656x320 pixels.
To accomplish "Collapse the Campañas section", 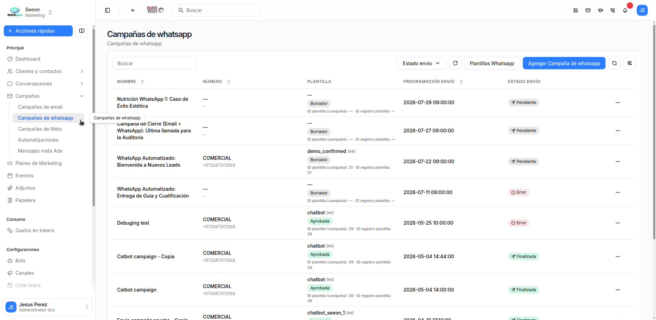I will (46, 96).
